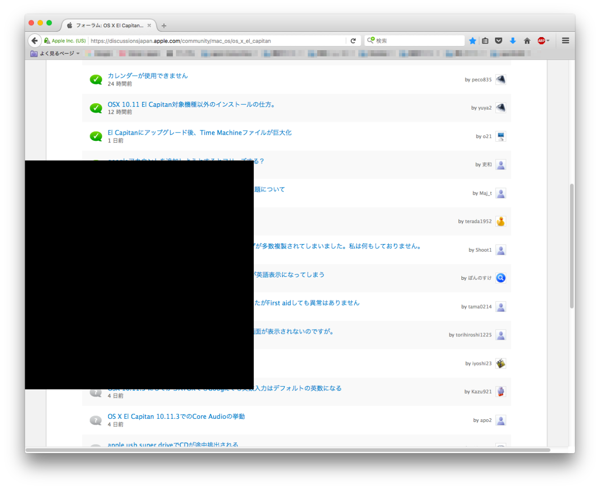Click timestamp 24 時間前
The width and height of the screenshot is (600, 489).
120,84
